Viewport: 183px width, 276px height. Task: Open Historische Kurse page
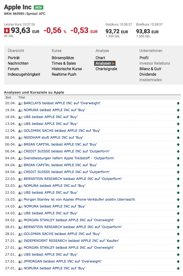[67, 69]
